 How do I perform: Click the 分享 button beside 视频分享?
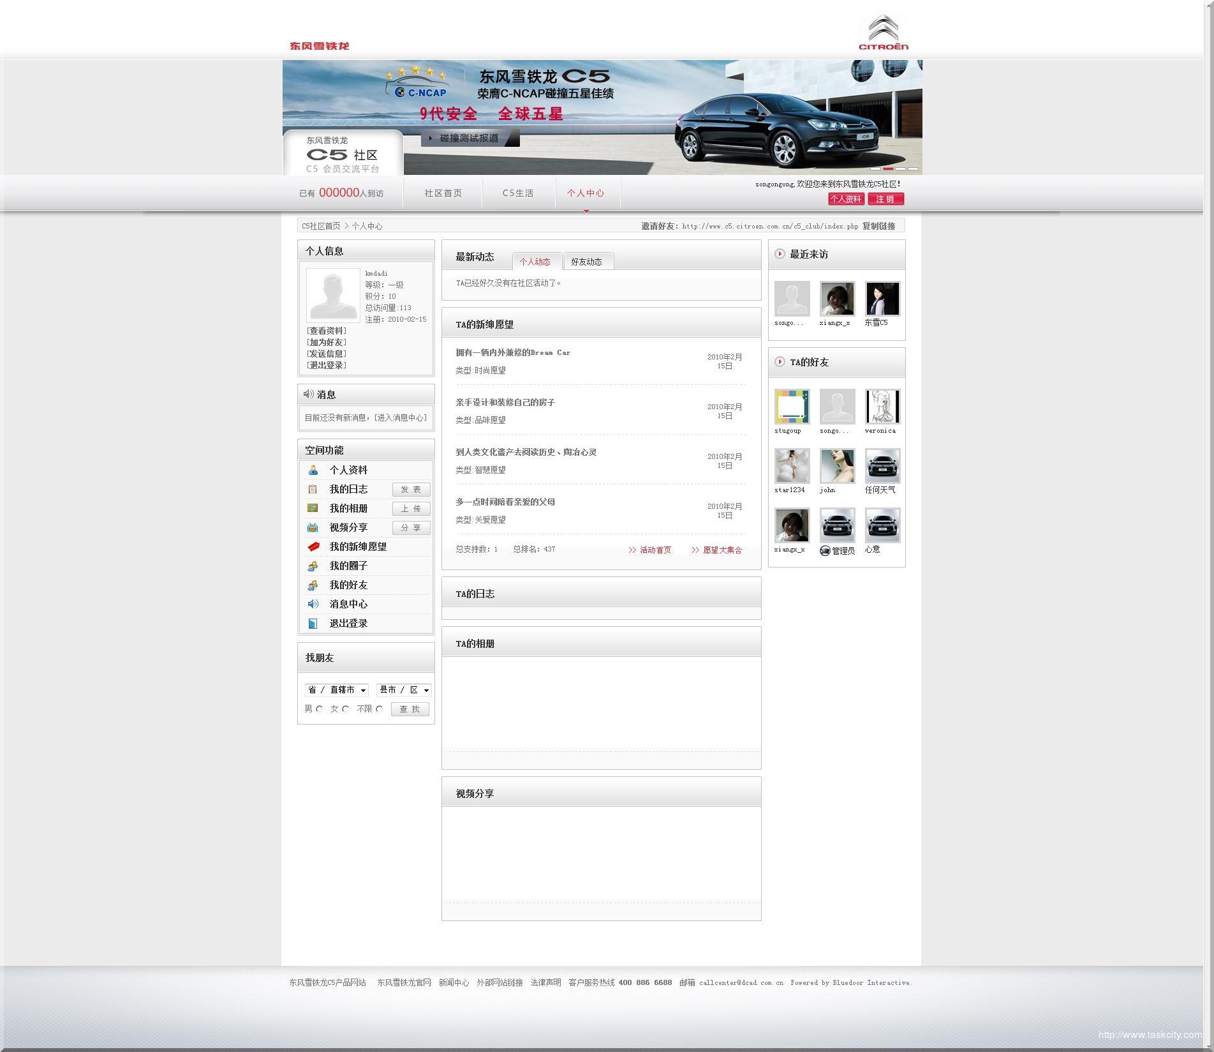point(411,528)
